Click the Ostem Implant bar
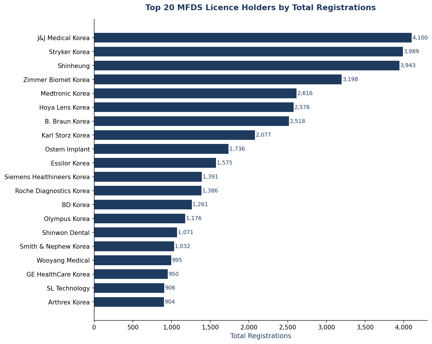Screen dimensions: 432x344 161,149
